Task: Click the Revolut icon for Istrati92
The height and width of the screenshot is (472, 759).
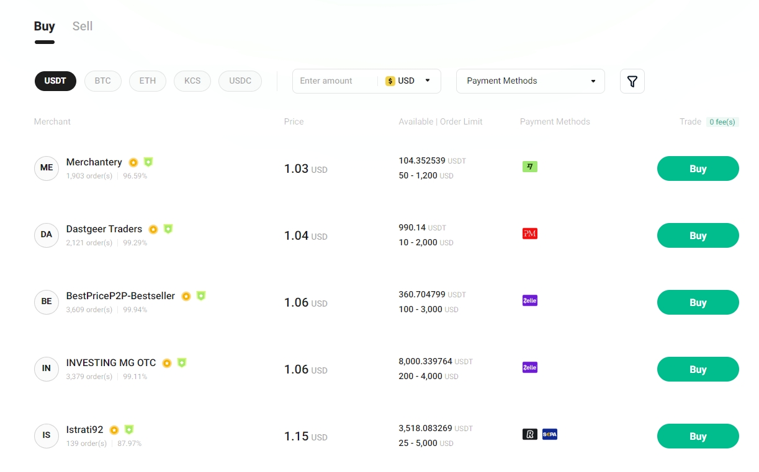Action: click(x=529, y=434)
